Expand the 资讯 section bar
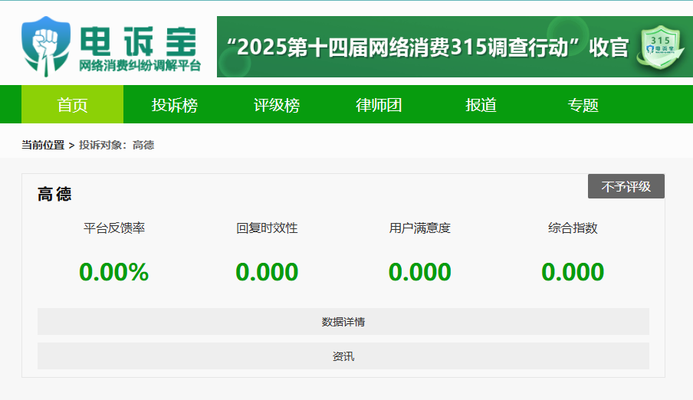 [343, 356]
